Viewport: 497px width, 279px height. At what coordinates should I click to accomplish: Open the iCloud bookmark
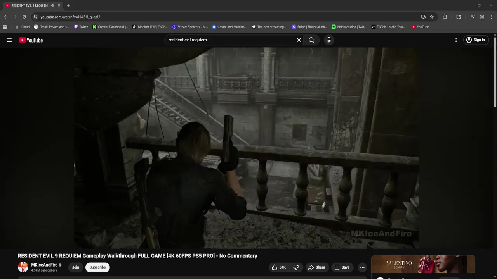pyautogui.click(x=22, y=27)
